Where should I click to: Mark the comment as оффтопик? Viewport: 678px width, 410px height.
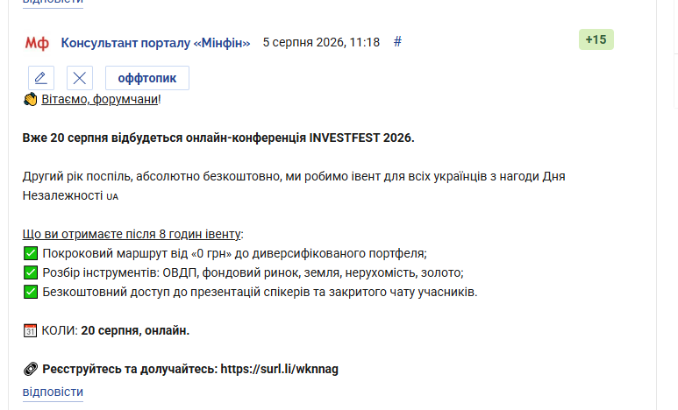point(147,78)
